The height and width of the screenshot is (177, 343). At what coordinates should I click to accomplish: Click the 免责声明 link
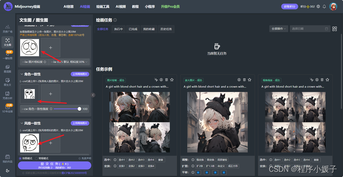pos(85,158)
